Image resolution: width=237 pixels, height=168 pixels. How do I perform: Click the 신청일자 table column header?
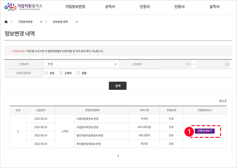(41, 110)
